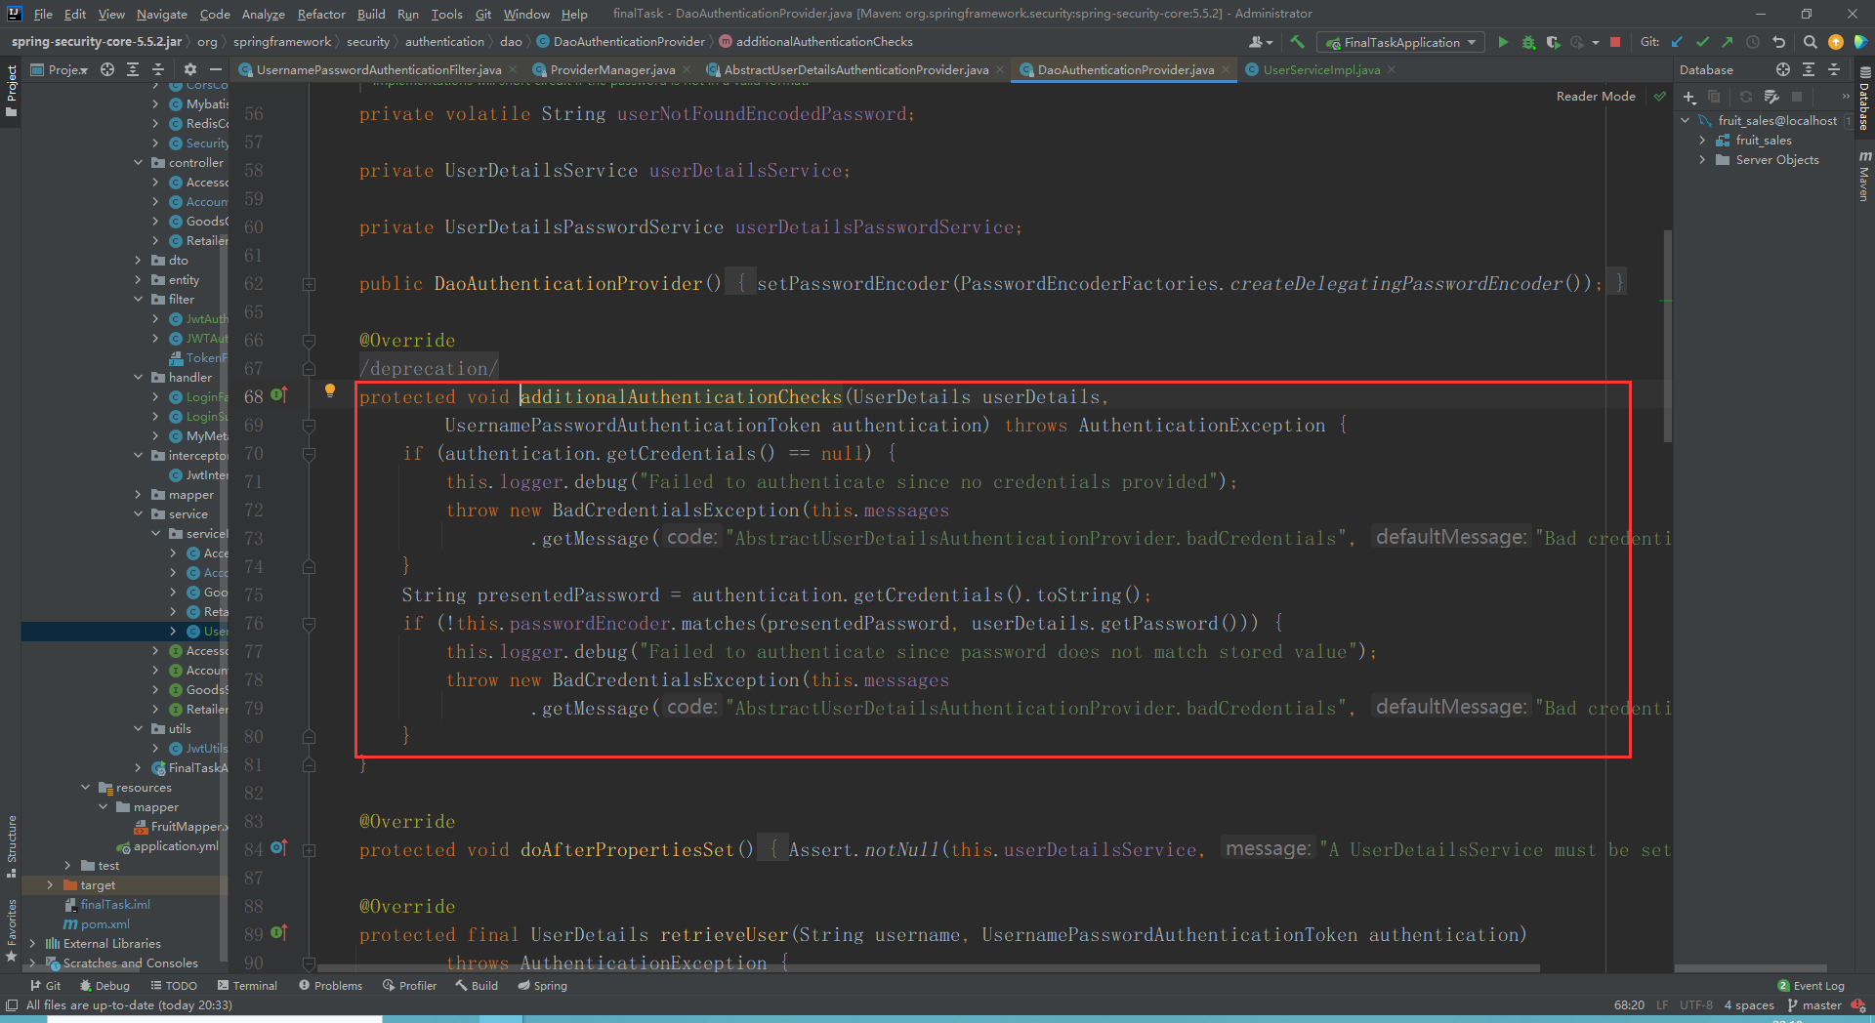Expand the dto package folder

[138, 261]
